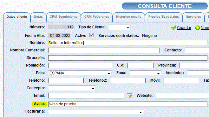This screenshot has width=209, height=117.
Task: Click the Dirección input field
Action: (128, 58)
